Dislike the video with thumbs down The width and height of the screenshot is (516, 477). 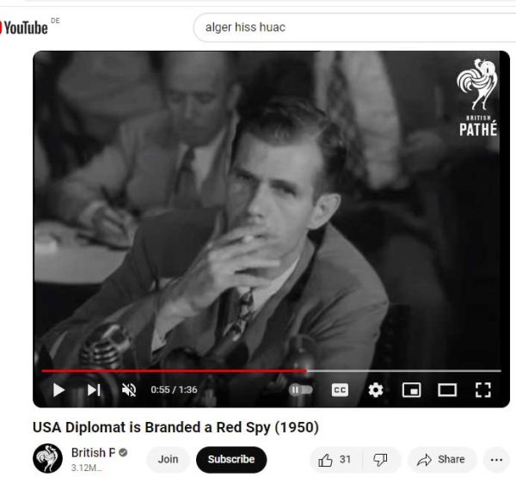[381, 460]
